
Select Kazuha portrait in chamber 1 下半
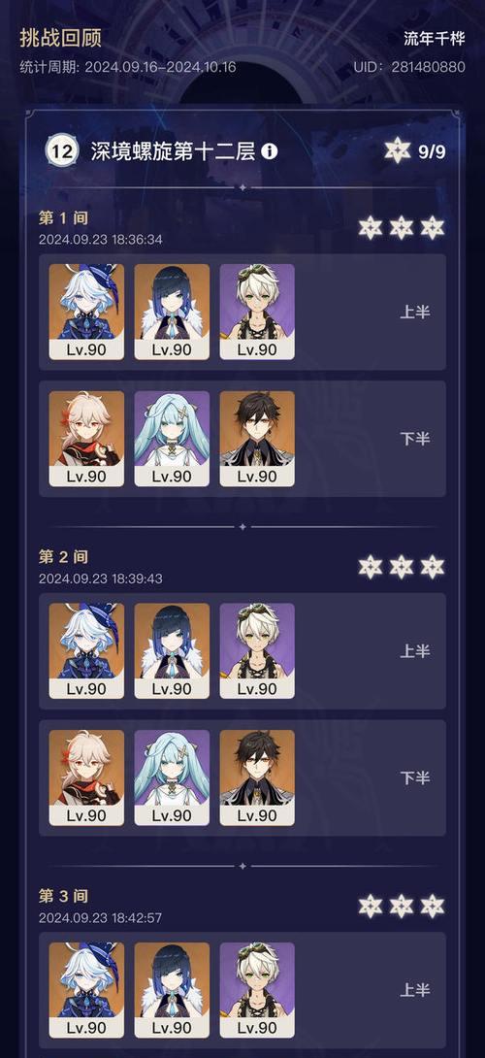pos(86,439)
